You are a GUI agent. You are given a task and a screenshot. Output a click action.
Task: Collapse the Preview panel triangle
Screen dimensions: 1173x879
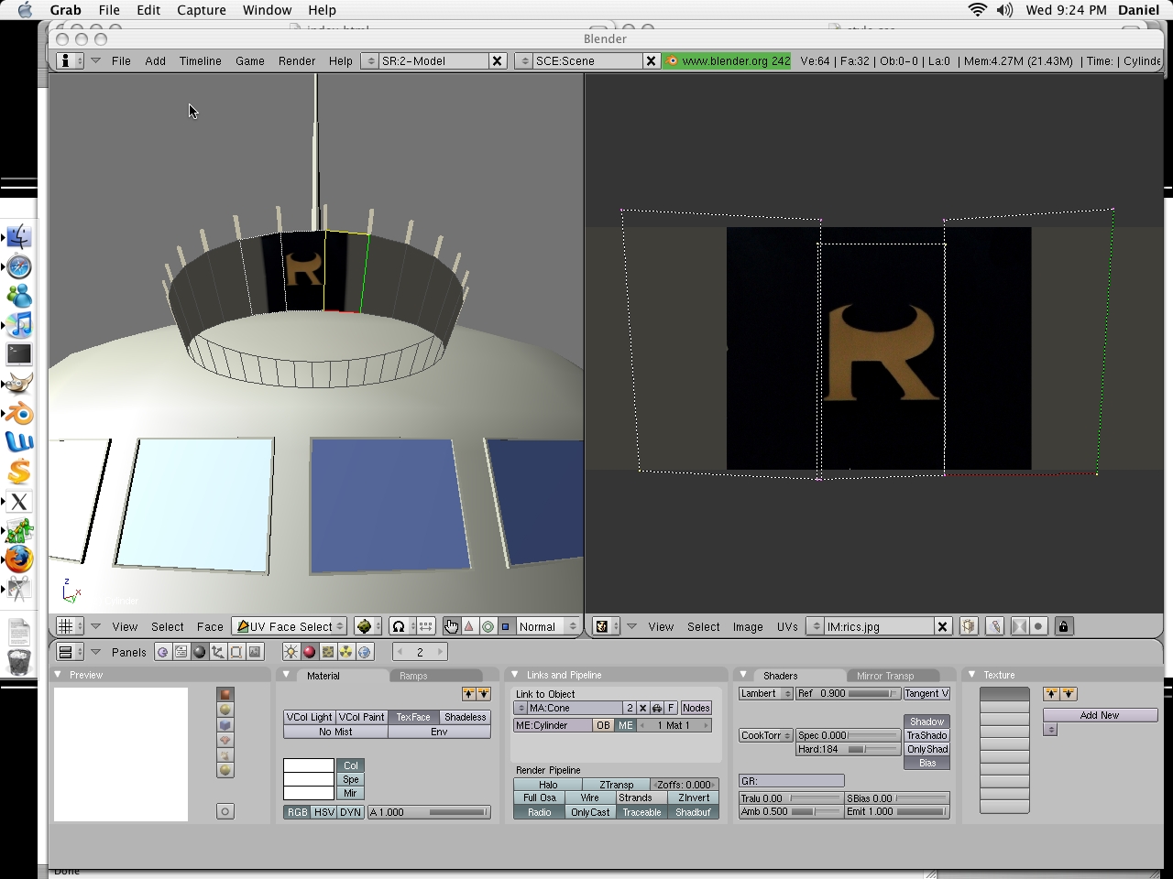click(x=59, y=675)
